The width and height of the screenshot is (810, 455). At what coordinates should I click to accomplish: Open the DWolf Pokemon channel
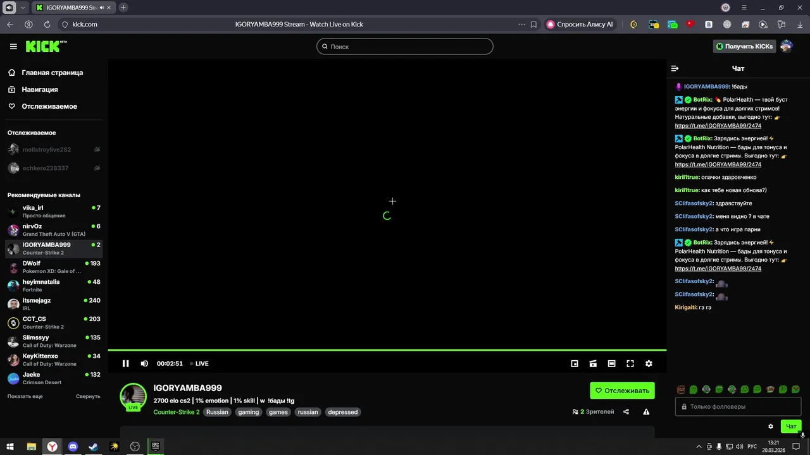54,267
